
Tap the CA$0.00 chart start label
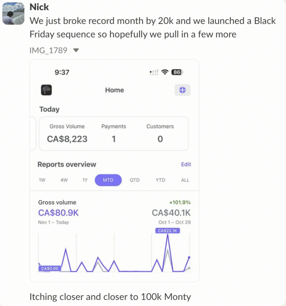coord(50,268)
